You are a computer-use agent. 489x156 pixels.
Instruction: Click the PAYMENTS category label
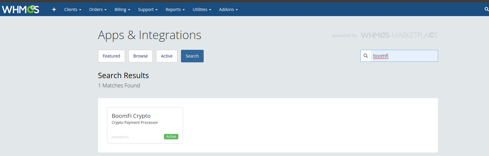click(x=120, y=137)
